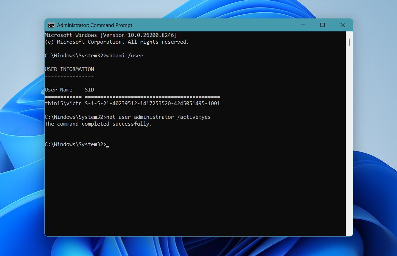
Task: Click the 'Microsoft Windows [Version 10.0.26200.8246]' line
Action: pos(111,35)
